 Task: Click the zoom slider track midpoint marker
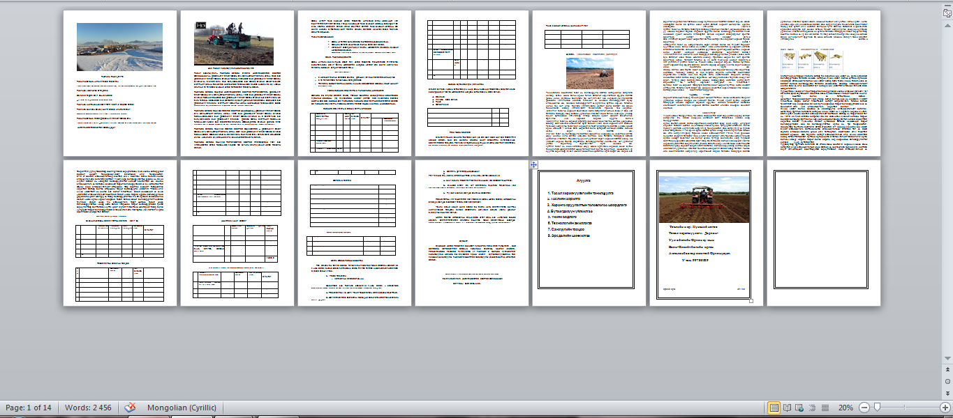point(905,408)
